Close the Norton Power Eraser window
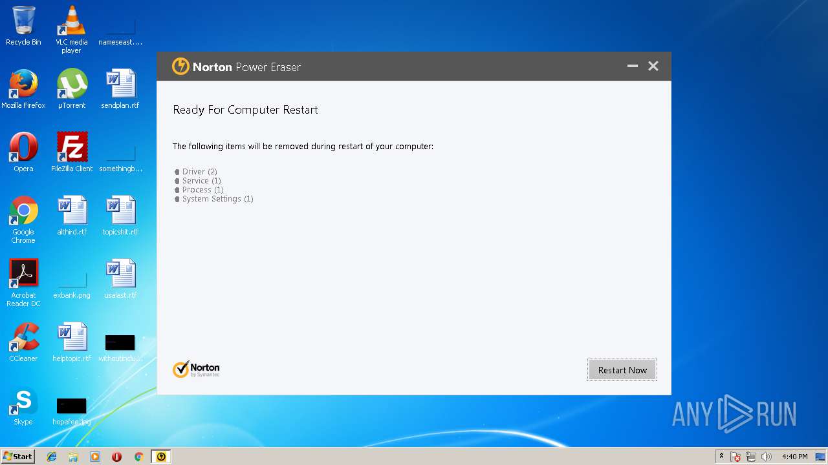The height and width of the screenshot is (465, 828). pyautogui.click(x=653, y=66)
